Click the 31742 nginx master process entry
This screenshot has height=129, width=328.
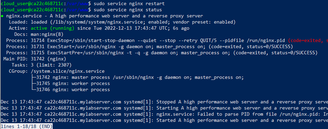140,78
